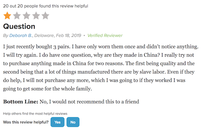Click the reviewer location Delaware
The image size is (203, 130).
click(x=44, y=35)
